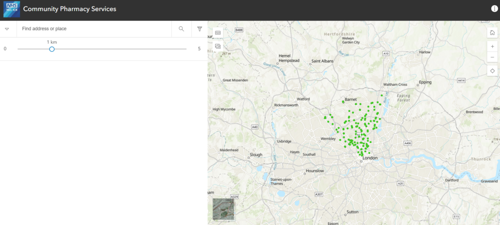500x225 pixels.
Task: Click the Slough map label
Action: click(x=256, y=155)
